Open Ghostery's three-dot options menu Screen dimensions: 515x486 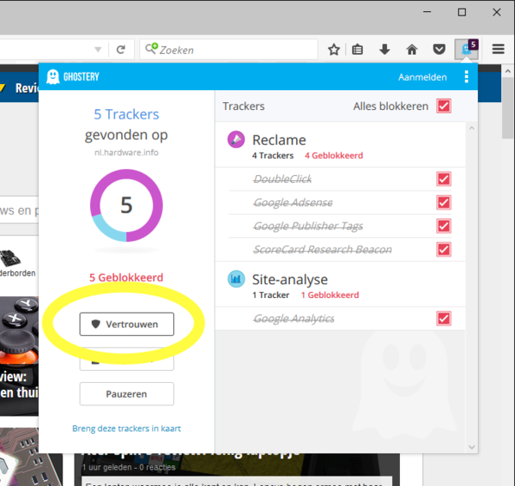point(466,76)
